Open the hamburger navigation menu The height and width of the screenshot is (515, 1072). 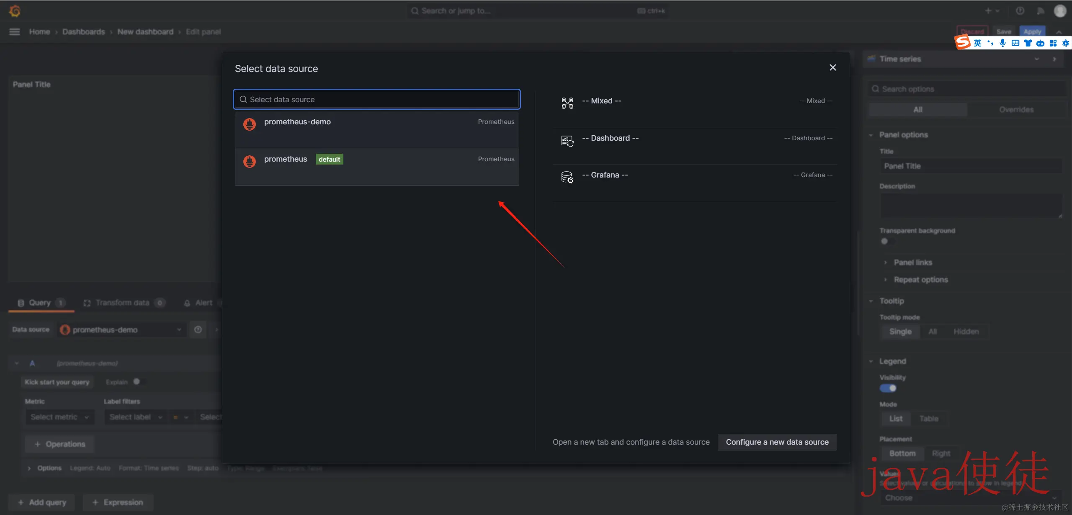[x=15, y=32]
